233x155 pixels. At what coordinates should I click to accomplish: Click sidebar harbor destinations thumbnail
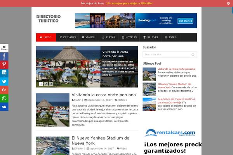pyautogui.click(x=150, y=104)
